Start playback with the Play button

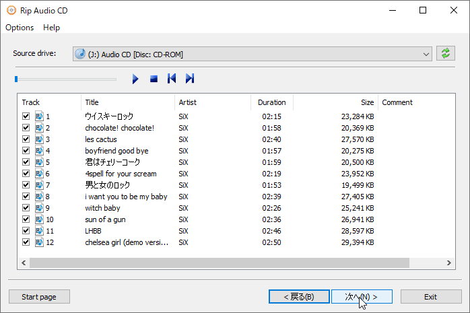pyautogui.click(x=135, y=79)
